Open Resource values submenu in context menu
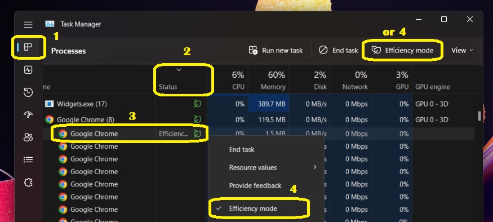 [x=266, y=167]
